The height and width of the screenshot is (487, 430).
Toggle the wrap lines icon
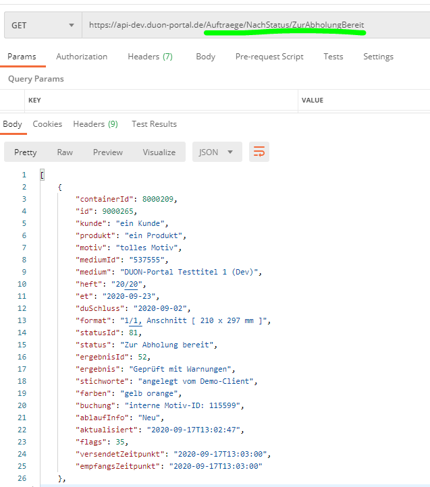pyautogui.click(x=259, y=152)
